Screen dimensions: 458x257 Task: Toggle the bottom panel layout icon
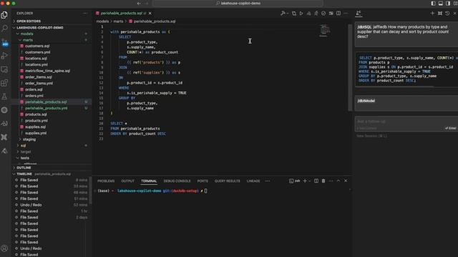click(x=441, y=3)
